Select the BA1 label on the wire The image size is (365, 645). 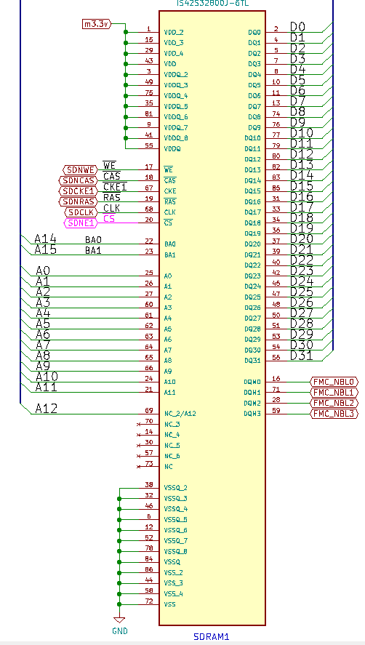(x=93, y=251)
